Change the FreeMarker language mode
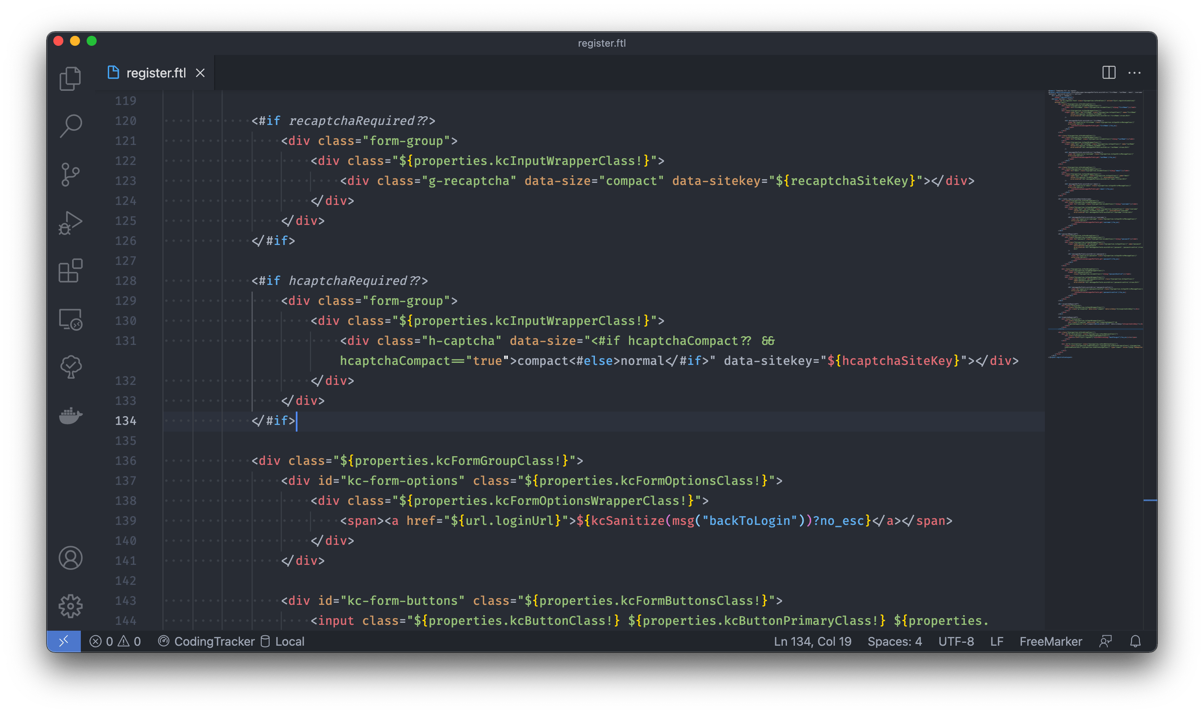 [1051, 642]
